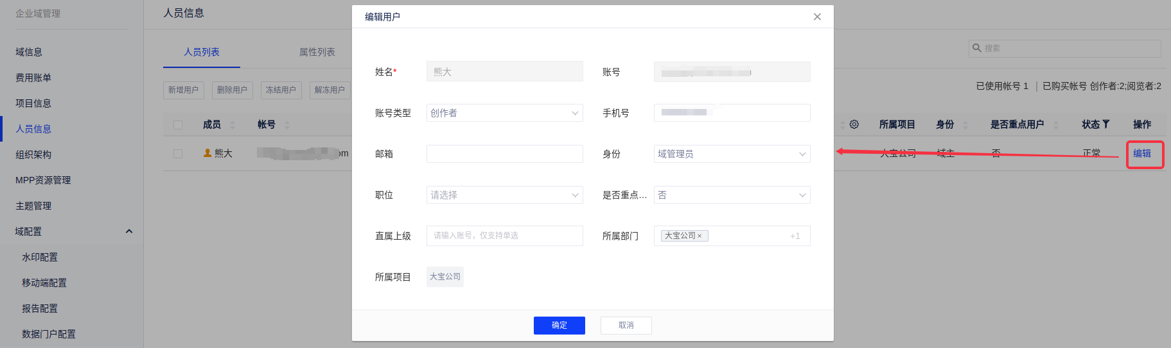Tick the checkbox for 熊大 row
This screenshot has height=348, width=1171.
click(178, 154)
